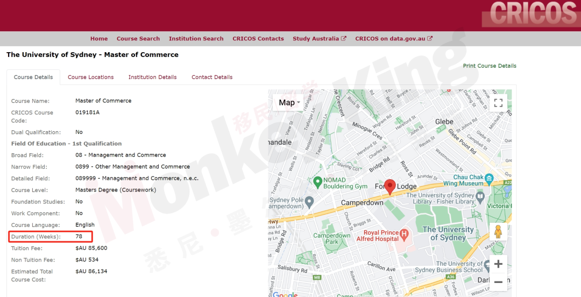
Task: Click the page heading The University of Sydney - Master of Commerce
Action: pos(93,54)
